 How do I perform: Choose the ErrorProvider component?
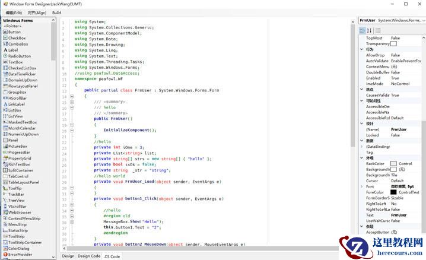tap(17, 255)
